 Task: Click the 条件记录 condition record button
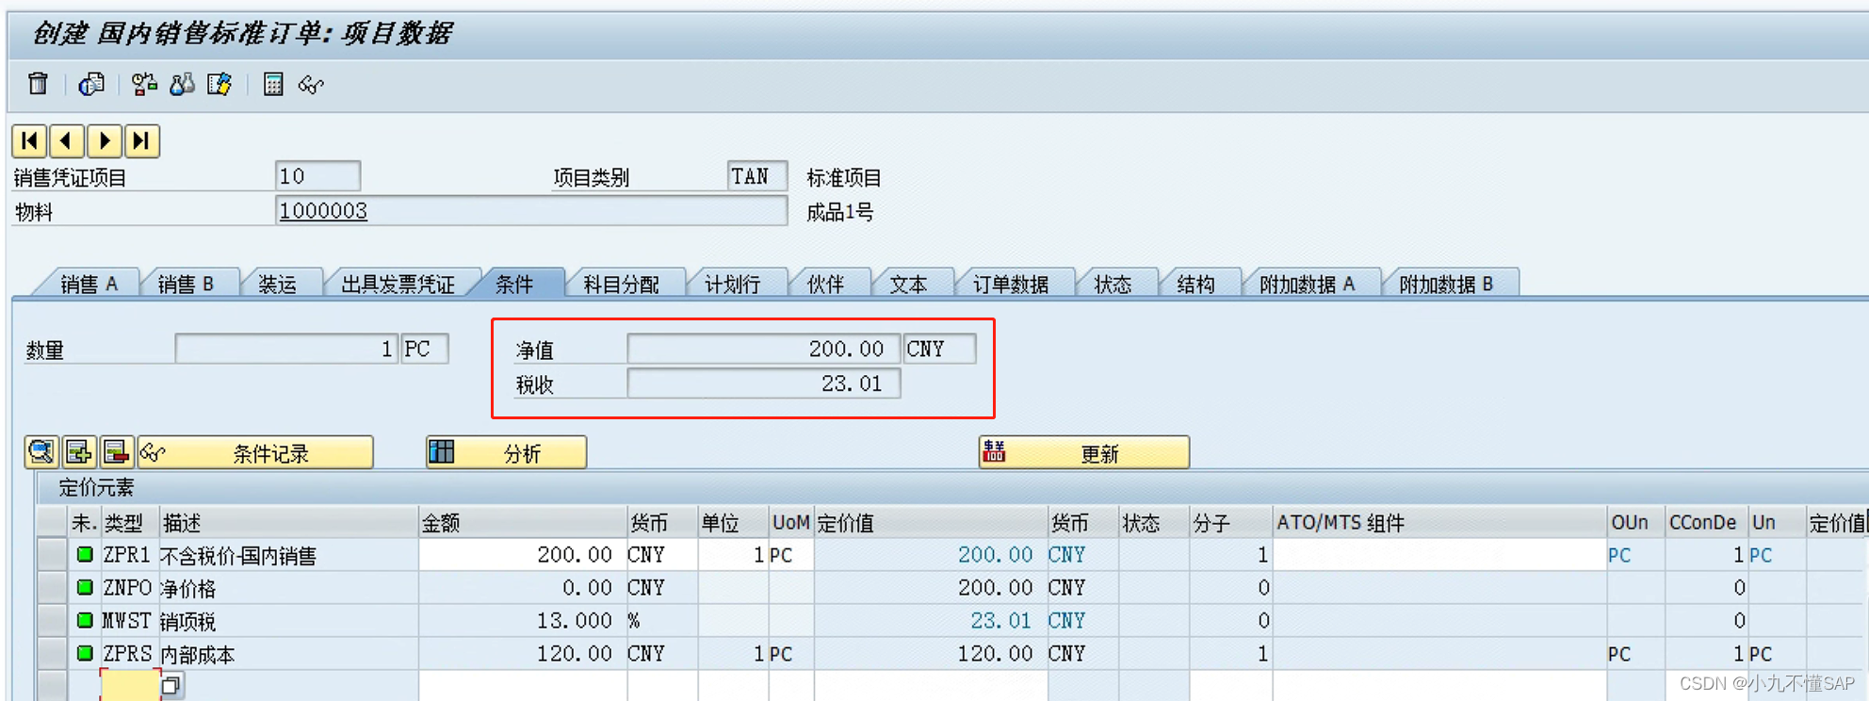click(255, 452)
